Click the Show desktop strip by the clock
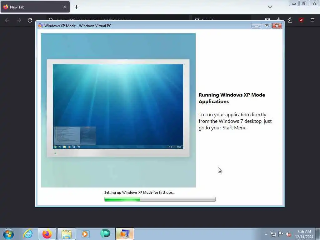This screenshot has height=240, width=320. [318, 234]
